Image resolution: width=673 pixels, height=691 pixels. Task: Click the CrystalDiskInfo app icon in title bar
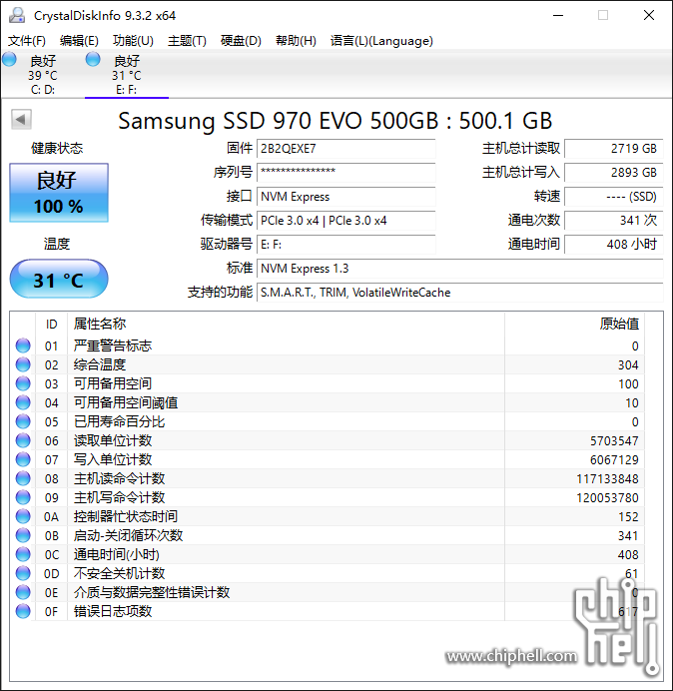pos(17,15)
